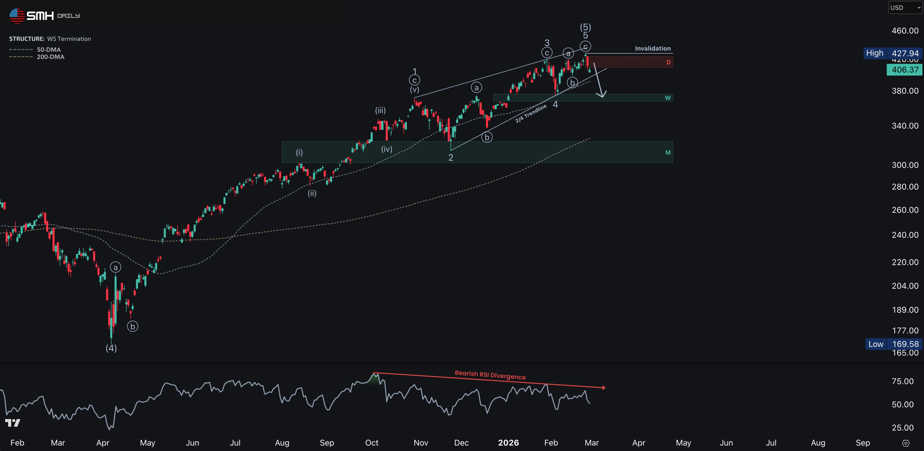Click the 2026 year marker on time axis

click(x=508, y=443)
